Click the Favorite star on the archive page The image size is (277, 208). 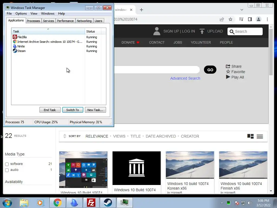(x=228, y=71)
